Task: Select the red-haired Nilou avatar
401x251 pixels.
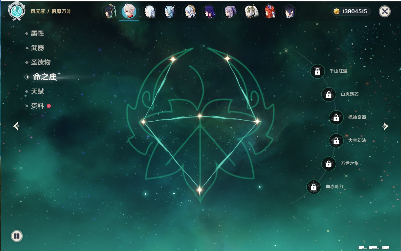Action: point(269,12)
